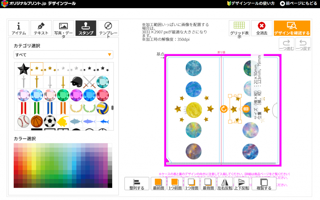Select the highlighted gold stars arc stamp
The image size is (320, 200).
coord(37,69)
